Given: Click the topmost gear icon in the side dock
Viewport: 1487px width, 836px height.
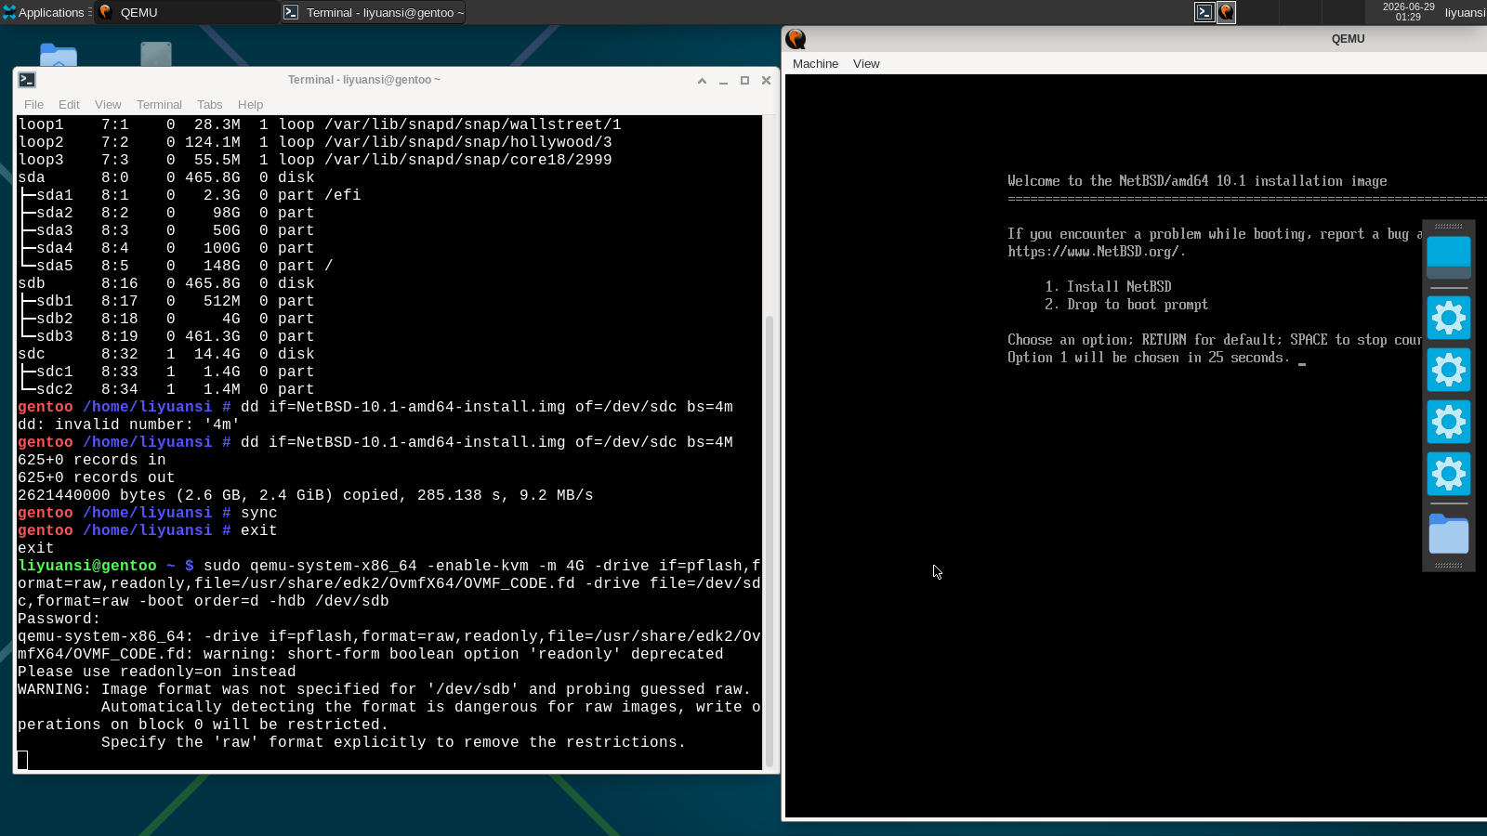Looking at the screenshot, I should [x=1449, y=319].
